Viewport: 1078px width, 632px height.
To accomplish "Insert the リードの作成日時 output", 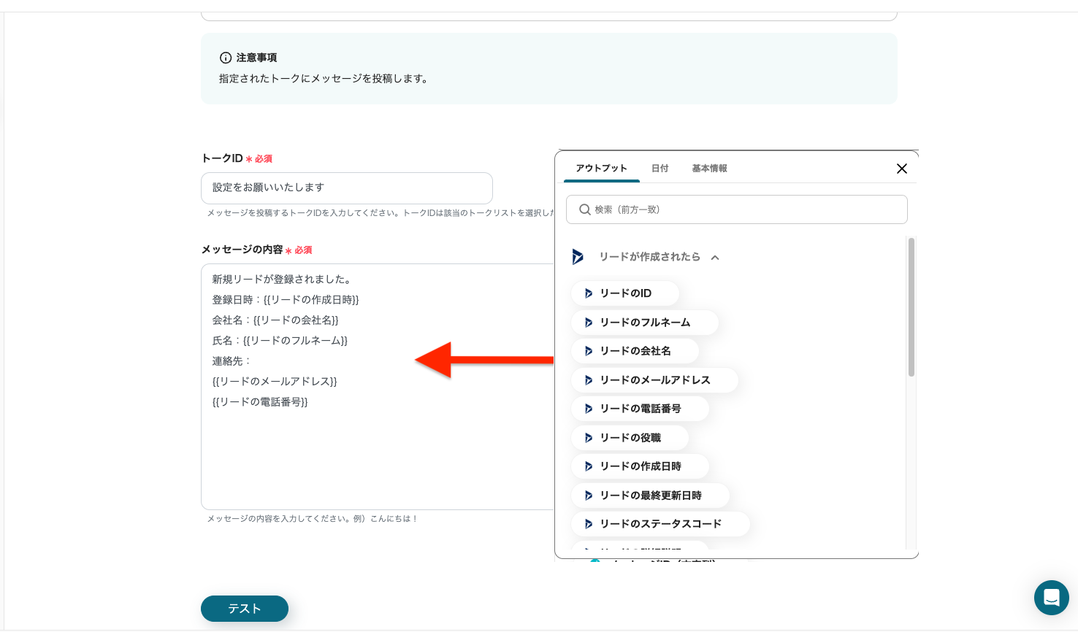I will (x=641, y=466).
